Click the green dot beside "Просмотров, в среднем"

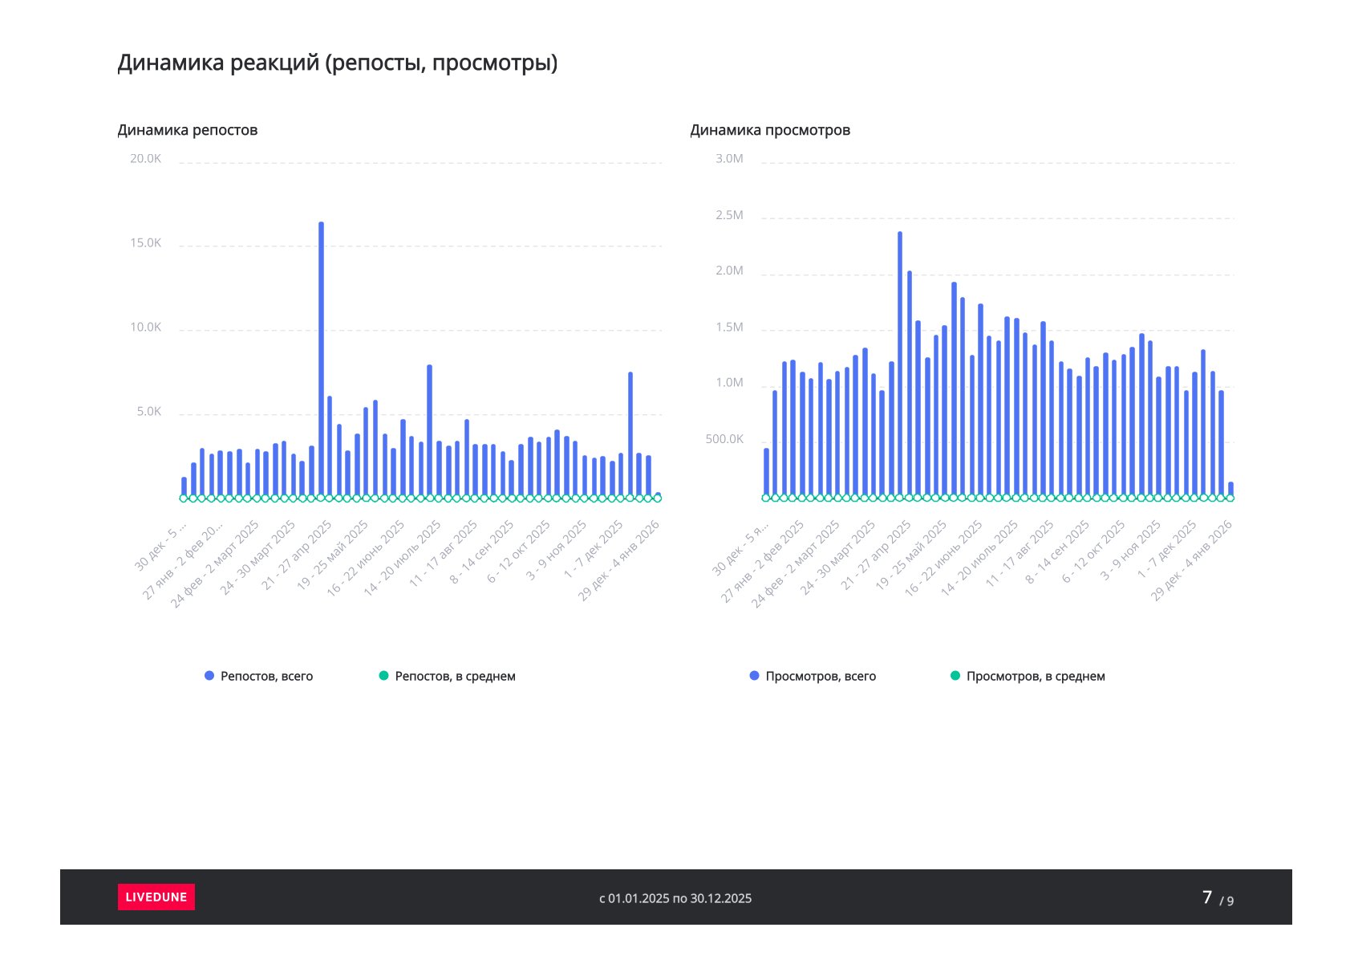[955, 676]
